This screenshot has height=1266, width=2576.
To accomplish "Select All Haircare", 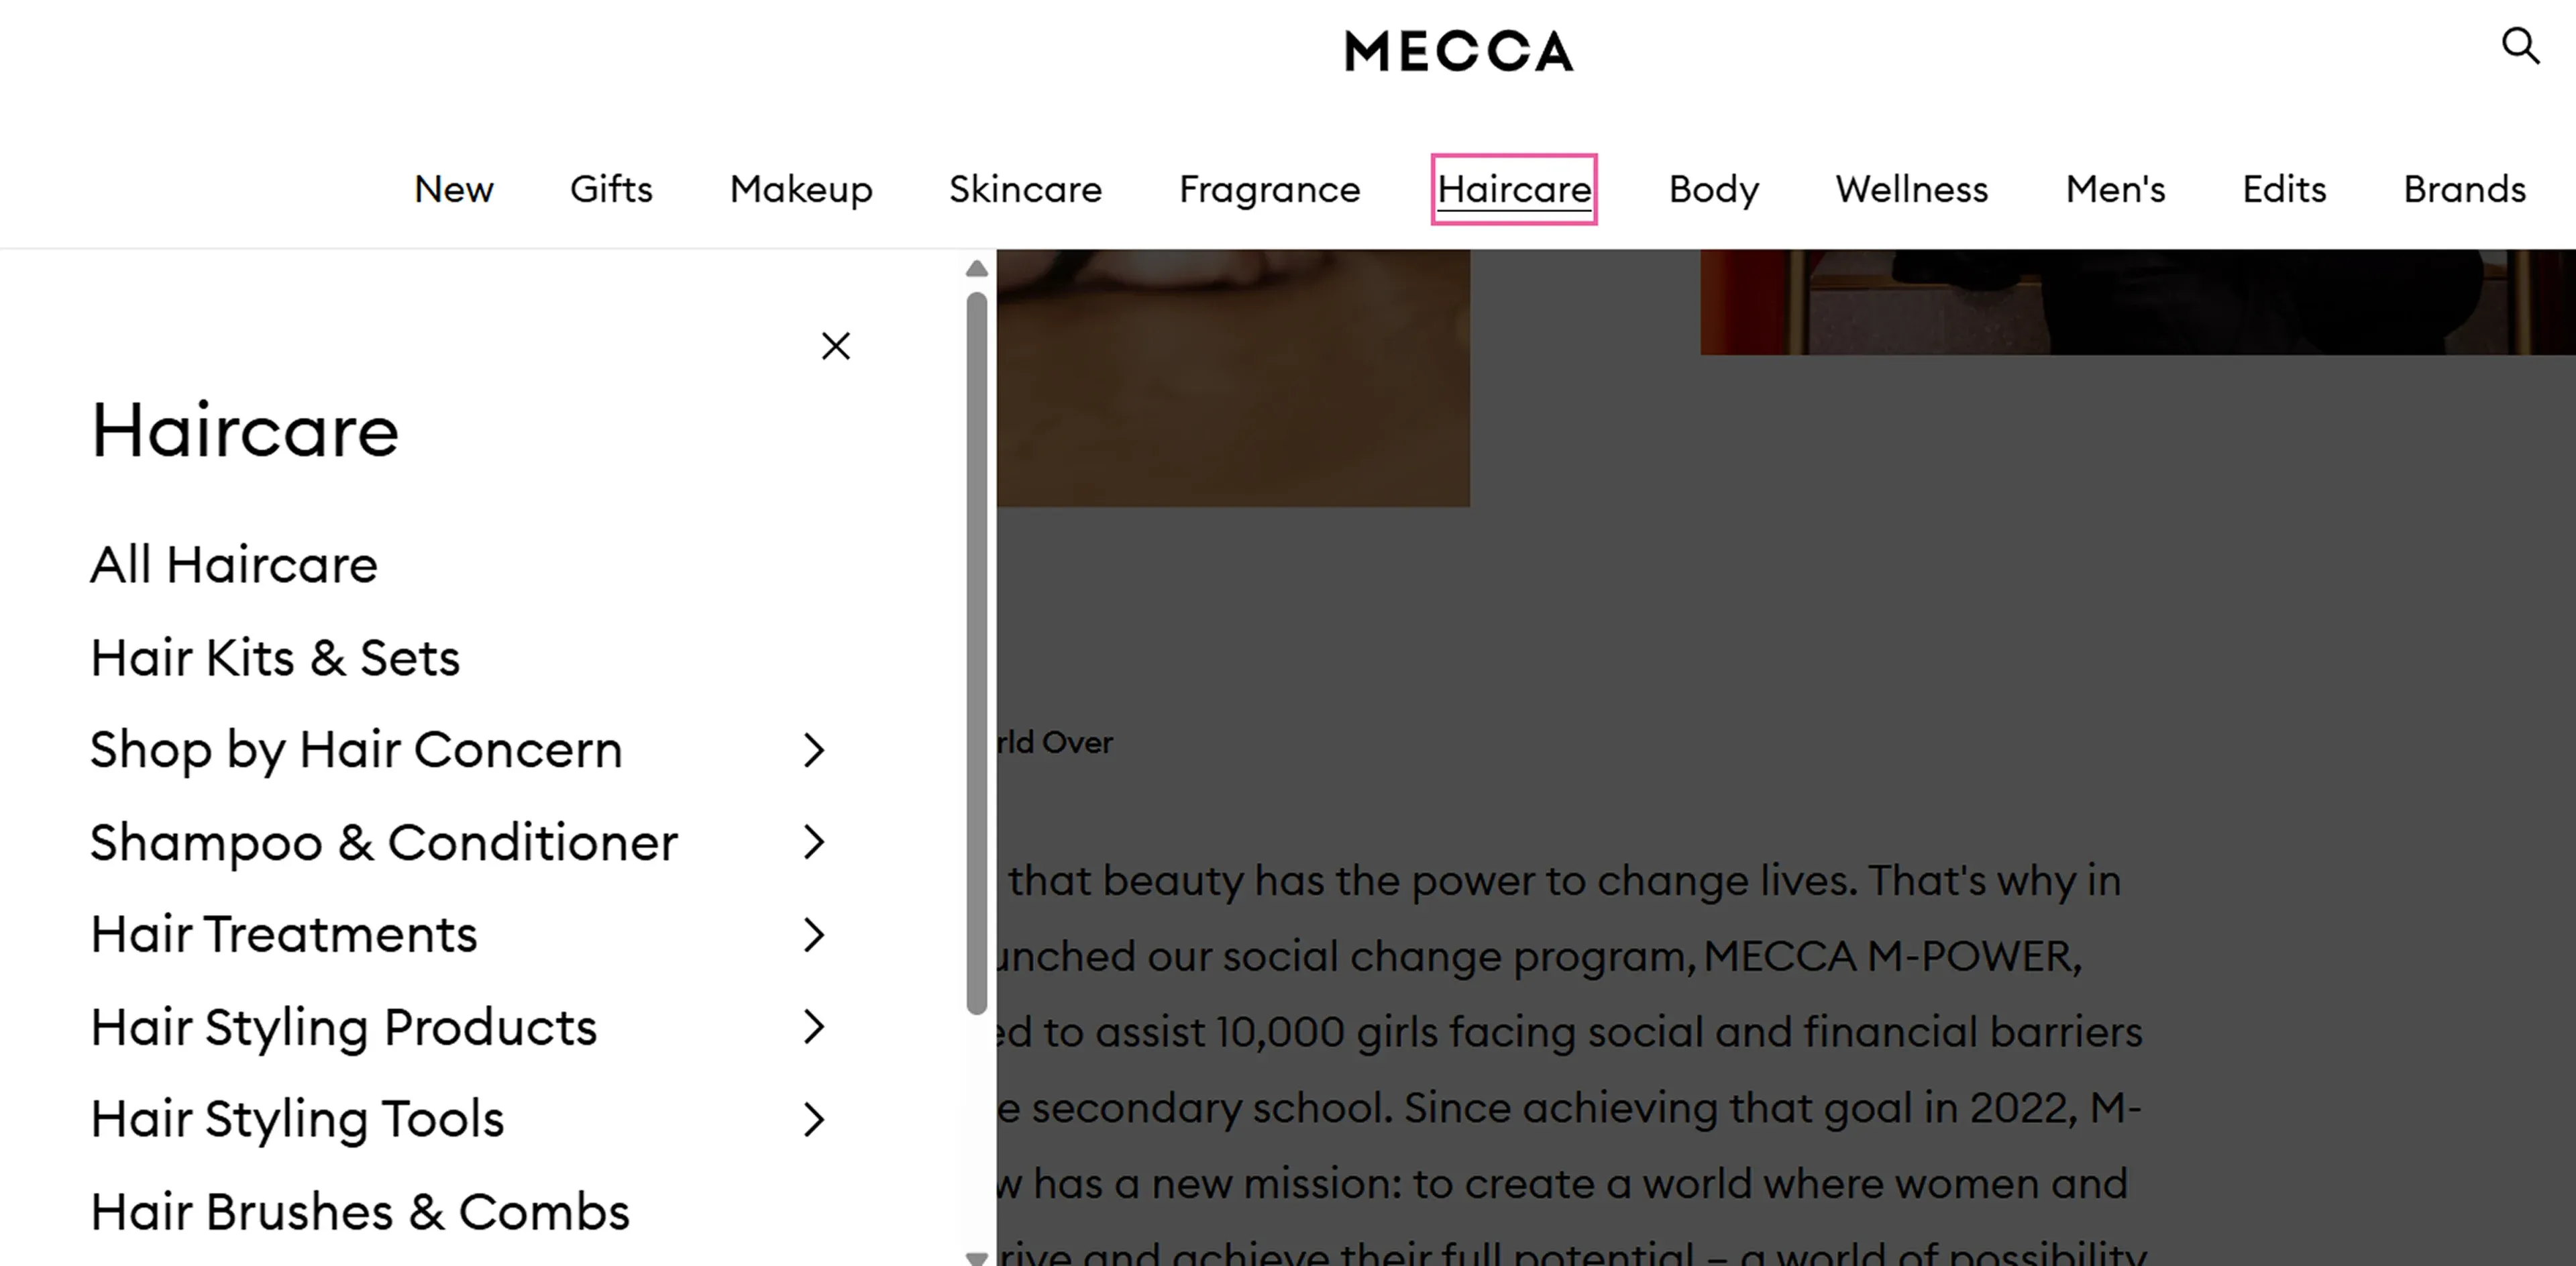I will coord(233,563).
